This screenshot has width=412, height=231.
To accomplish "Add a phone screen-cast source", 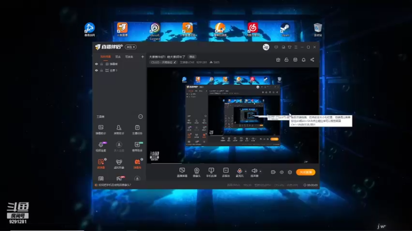I will [x=211, y=172].
